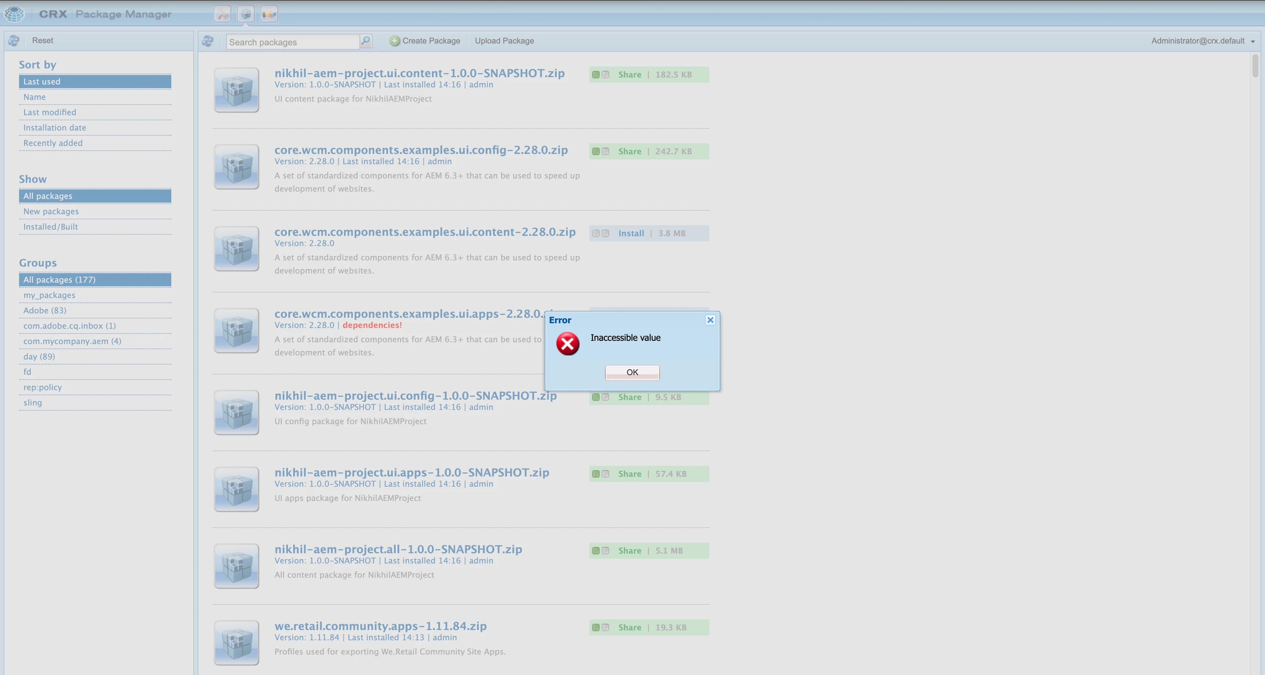The height and width of the screenshot is (675, 1265).
Task: Click the refresh icon beside Reset
Action: pyautogui.click(x=14, y=41)
